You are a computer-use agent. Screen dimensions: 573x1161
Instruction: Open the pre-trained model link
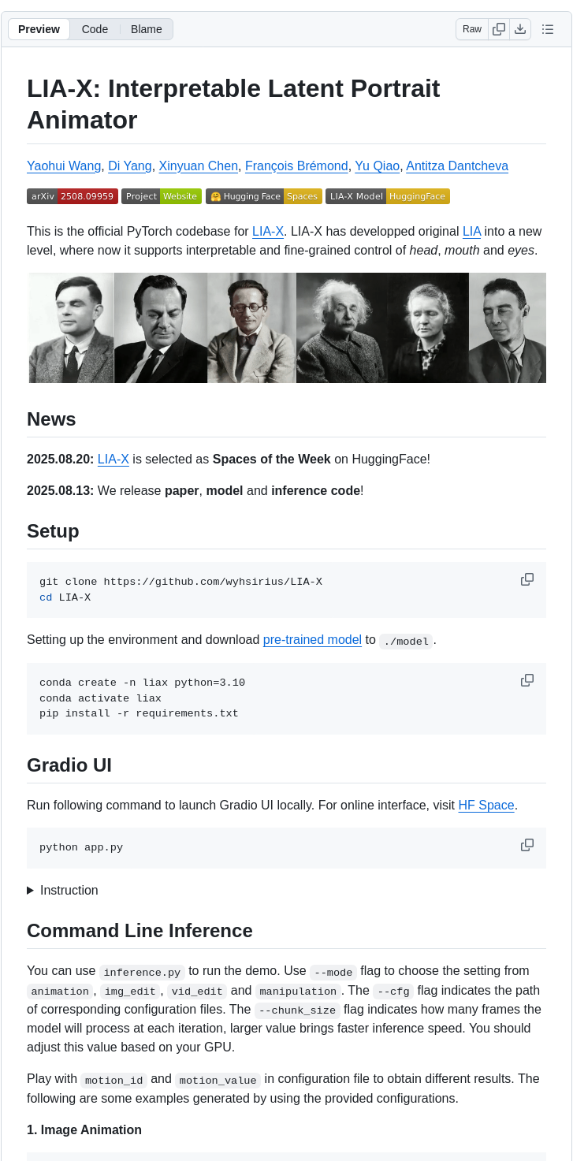pos(312,639)
